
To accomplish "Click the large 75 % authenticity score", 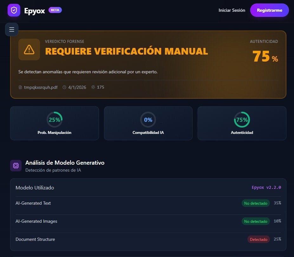I will tap(265, 56).
